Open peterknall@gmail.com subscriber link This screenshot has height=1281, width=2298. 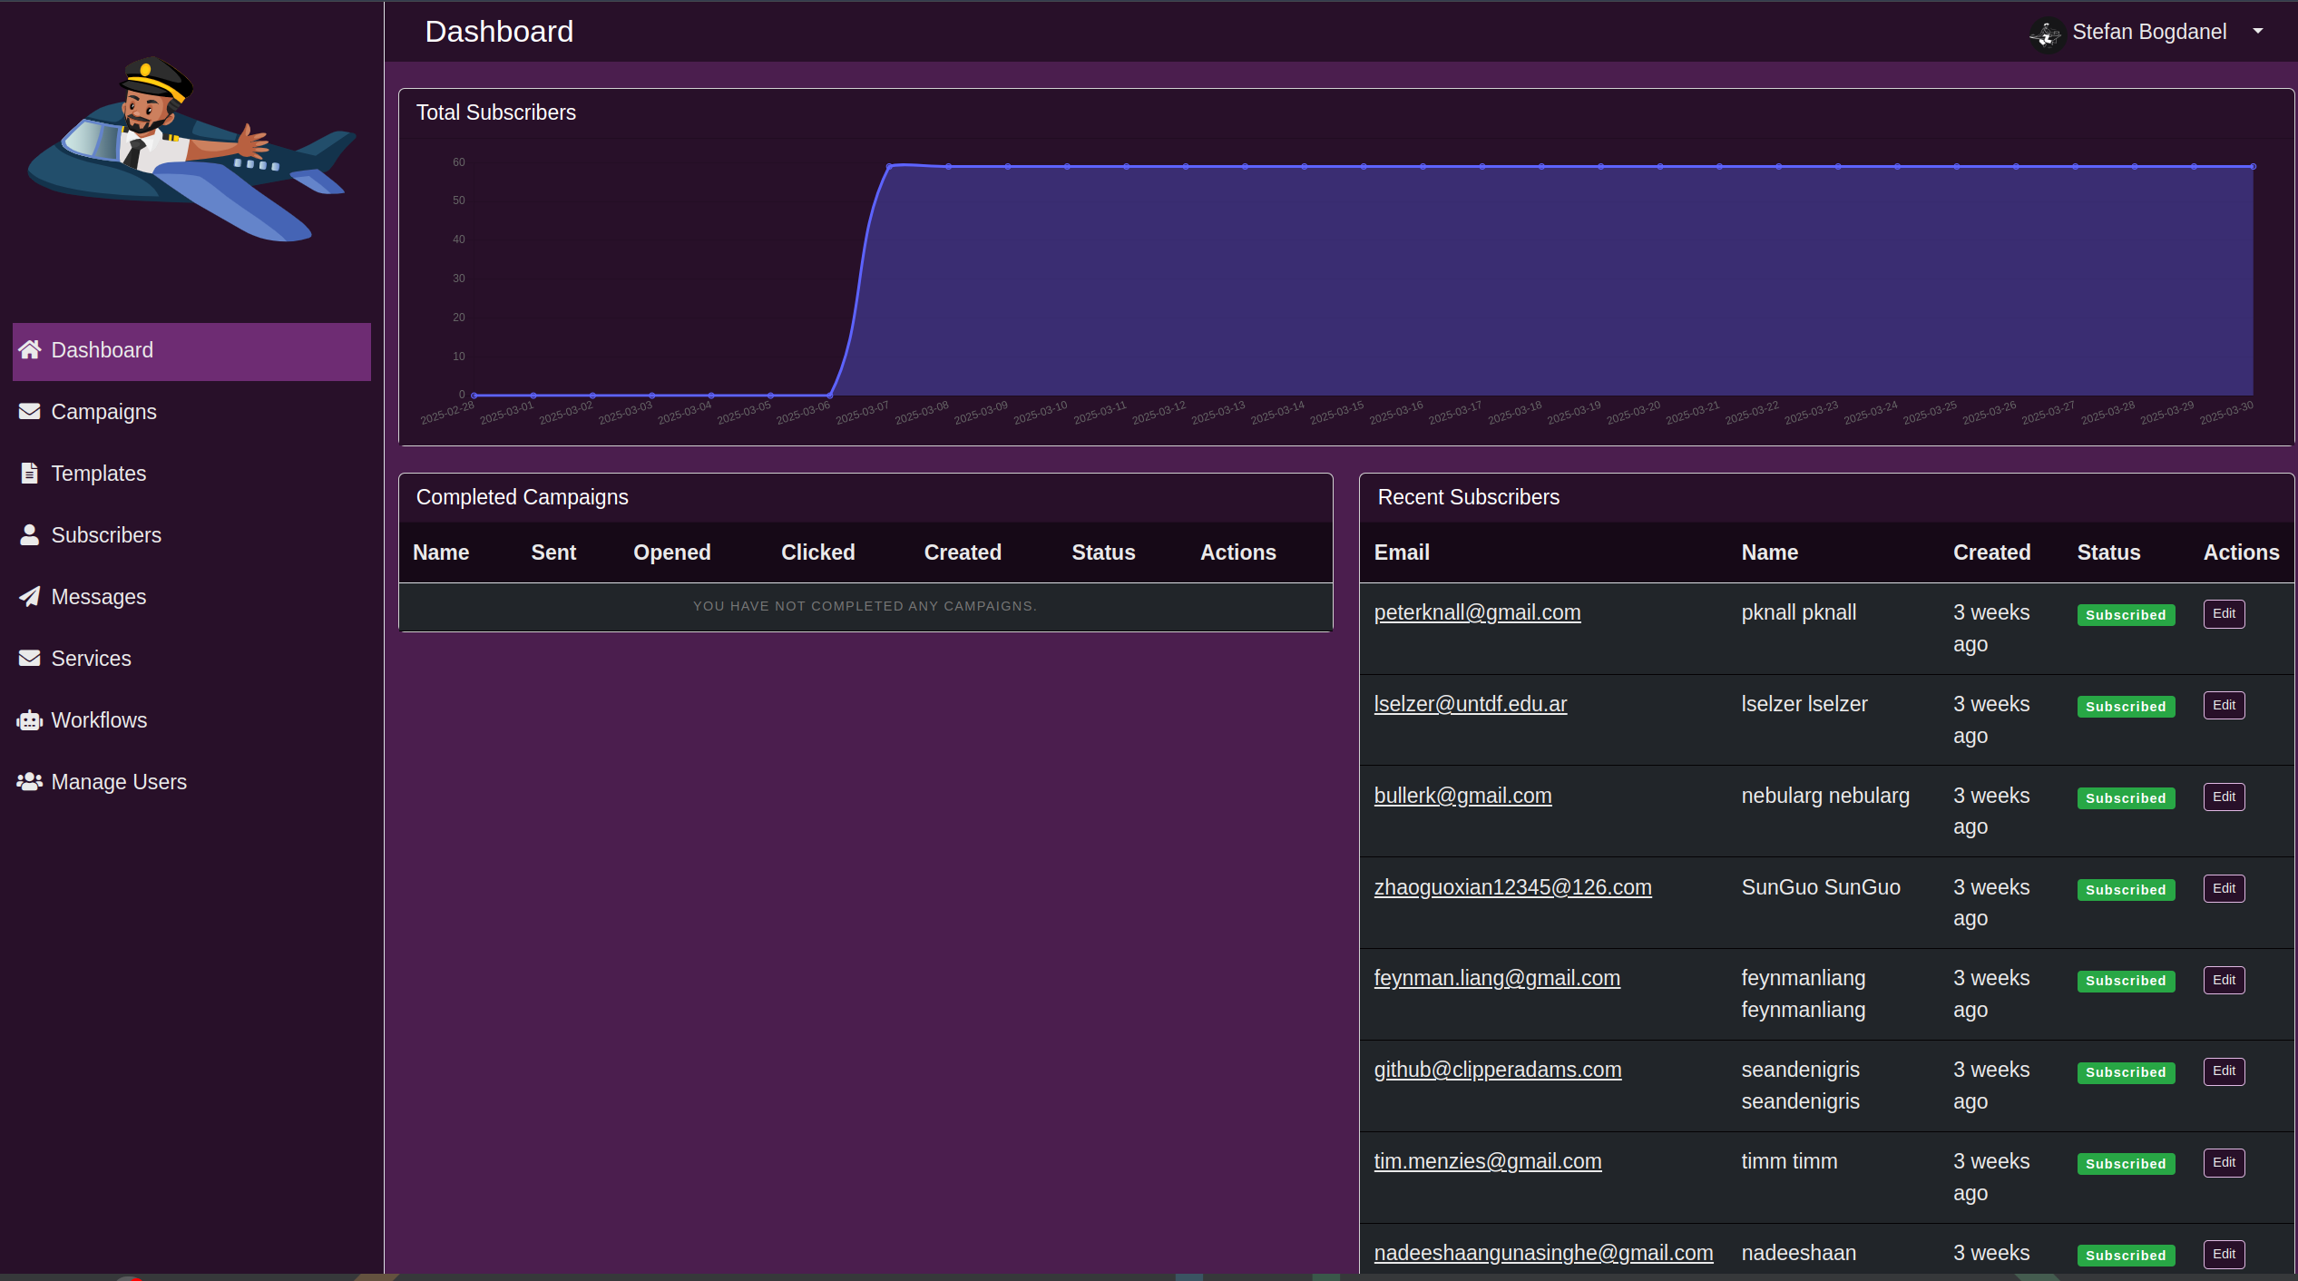point(1477,613)
